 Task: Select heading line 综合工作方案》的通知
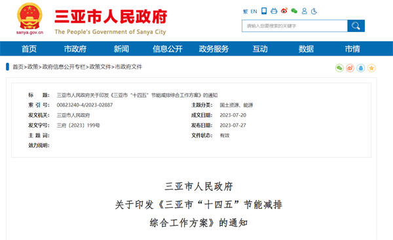click(198, 223)
